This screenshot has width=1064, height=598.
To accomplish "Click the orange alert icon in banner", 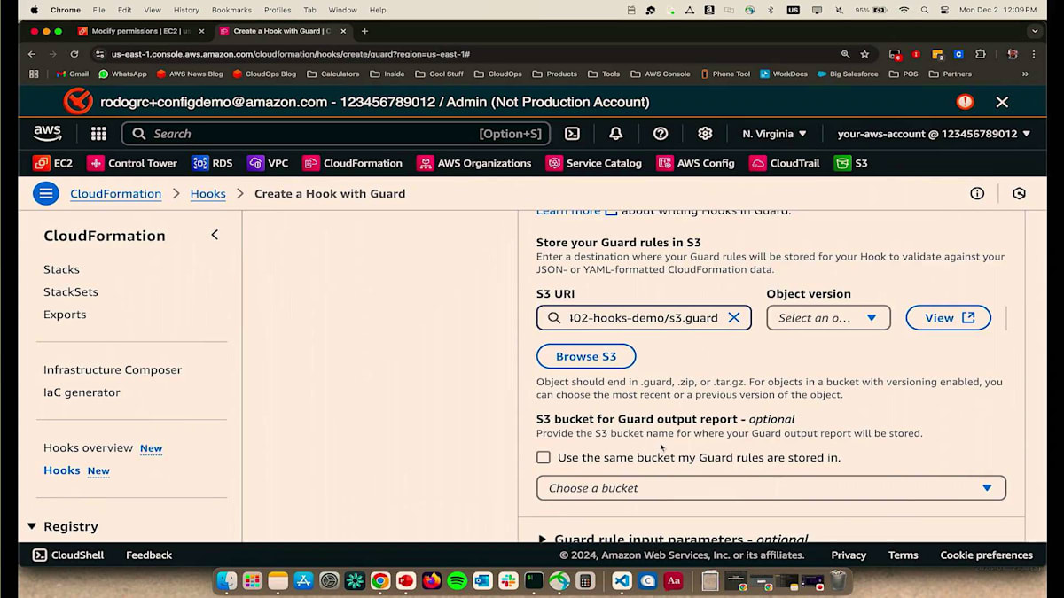I will [x=965, y=102].
